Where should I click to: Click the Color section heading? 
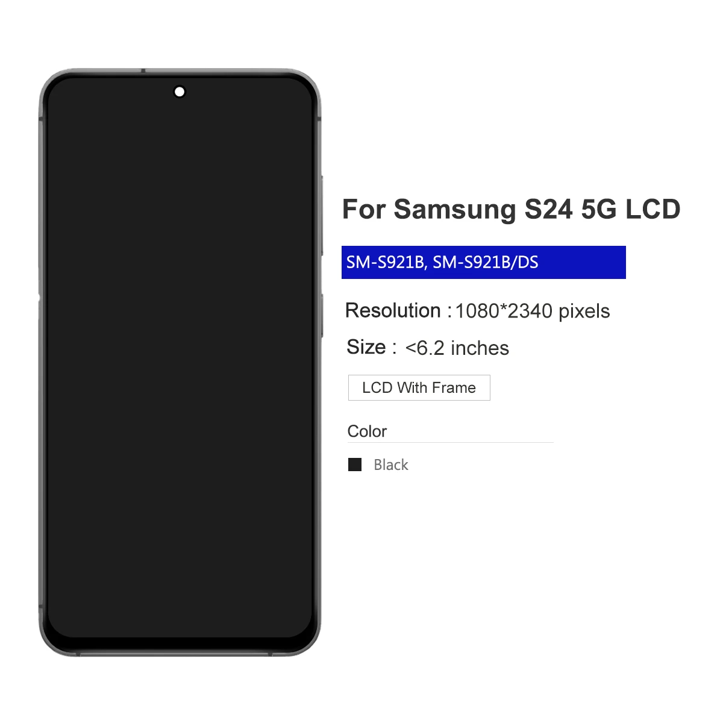(x=367, y=431)
